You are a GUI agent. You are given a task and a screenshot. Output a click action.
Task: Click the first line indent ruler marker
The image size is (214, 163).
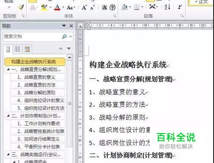89,24
